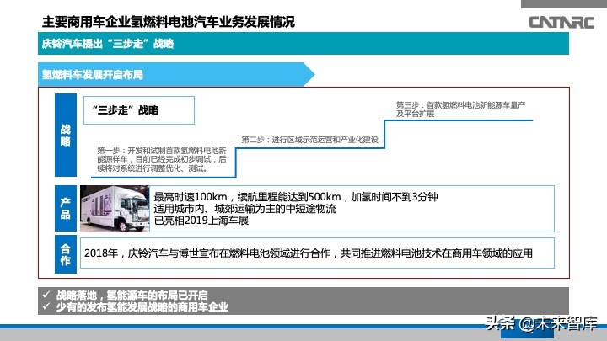Click the arrow banner 氢燃料车发展开启布局
This screenshot has height=341, width=607.
[176, 74]
